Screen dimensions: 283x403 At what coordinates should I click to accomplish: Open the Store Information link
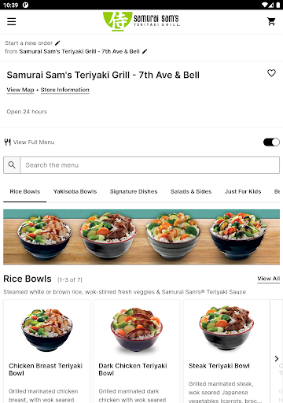[x=65, y=90]
